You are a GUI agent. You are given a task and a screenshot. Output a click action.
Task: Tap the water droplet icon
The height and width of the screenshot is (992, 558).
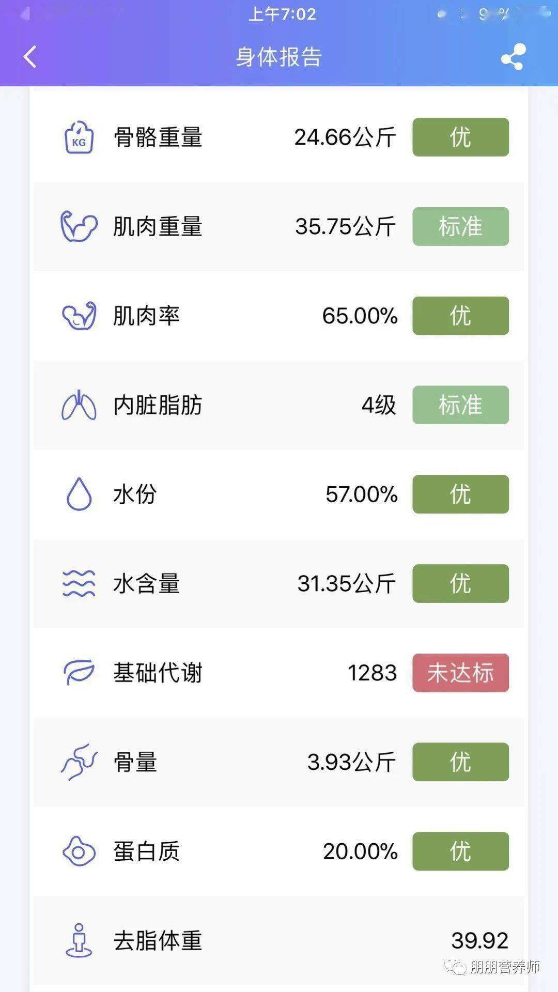tap(79, 494)
